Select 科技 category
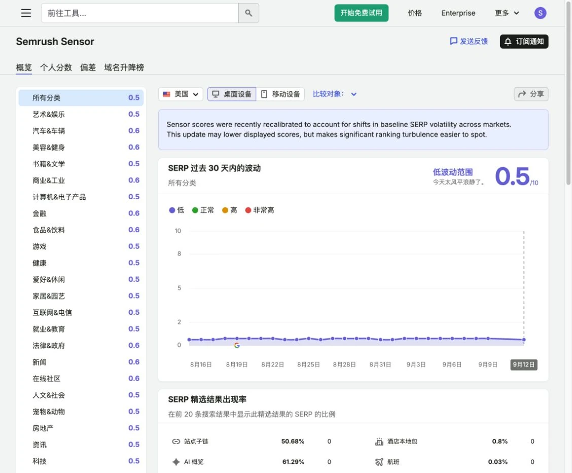Image resolution: width=572 pixels, height=473 pixels. 81,461
